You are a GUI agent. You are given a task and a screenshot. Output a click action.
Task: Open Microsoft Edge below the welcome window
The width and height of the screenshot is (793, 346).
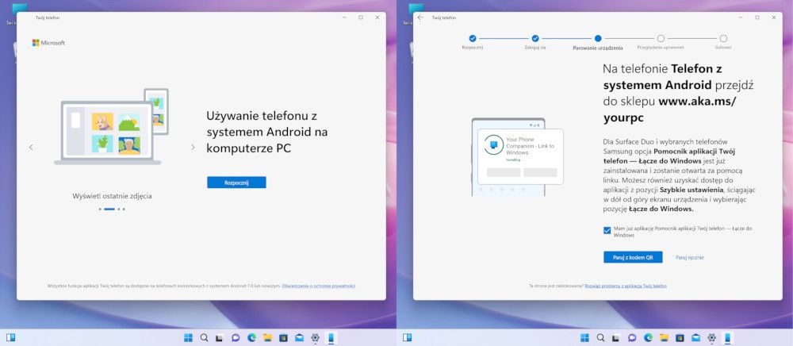pos(251,338)
